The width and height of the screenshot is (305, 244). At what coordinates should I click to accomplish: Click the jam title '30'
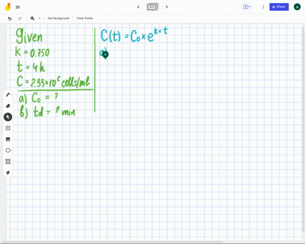pyautogui.click(x=18, y=7)
